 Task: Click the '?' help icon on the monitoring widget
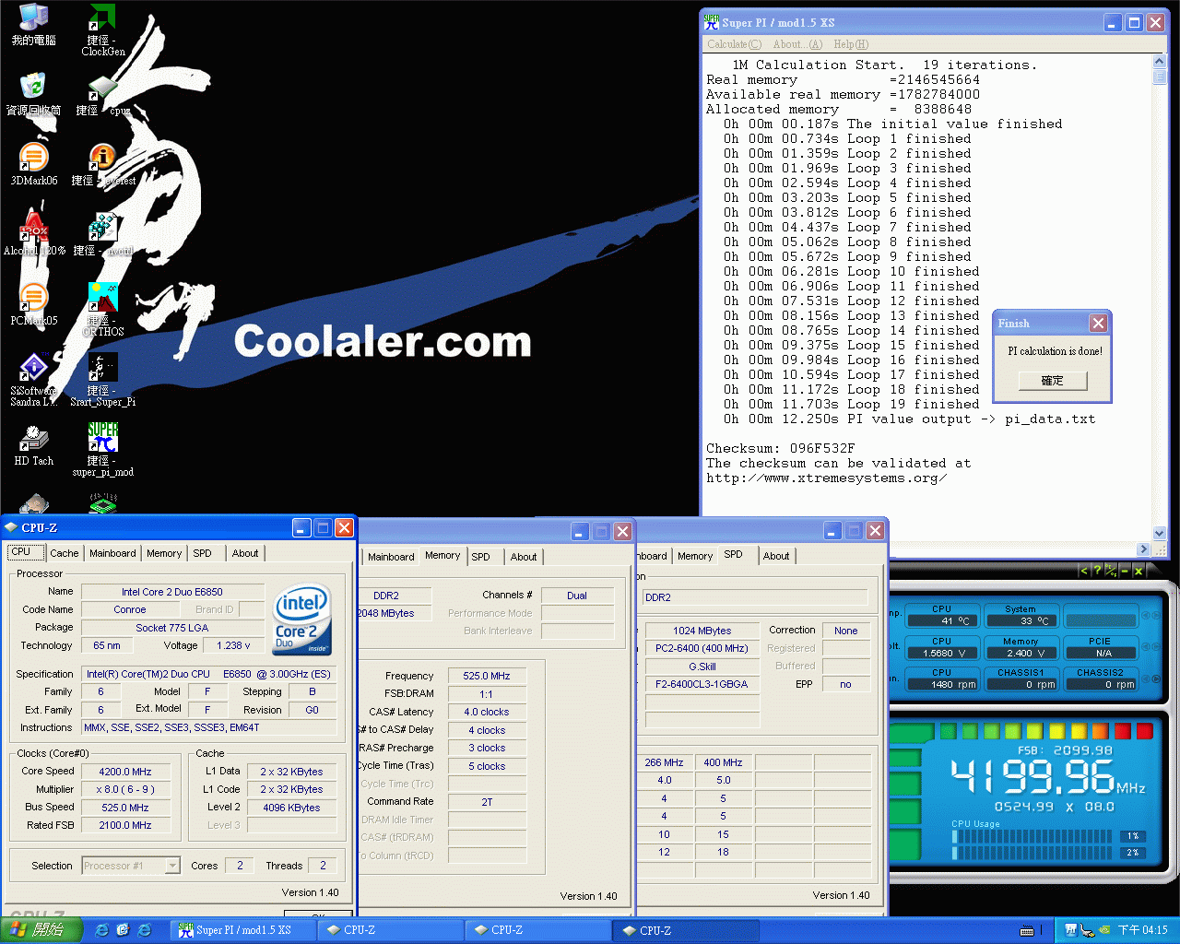coord(1097,571)
